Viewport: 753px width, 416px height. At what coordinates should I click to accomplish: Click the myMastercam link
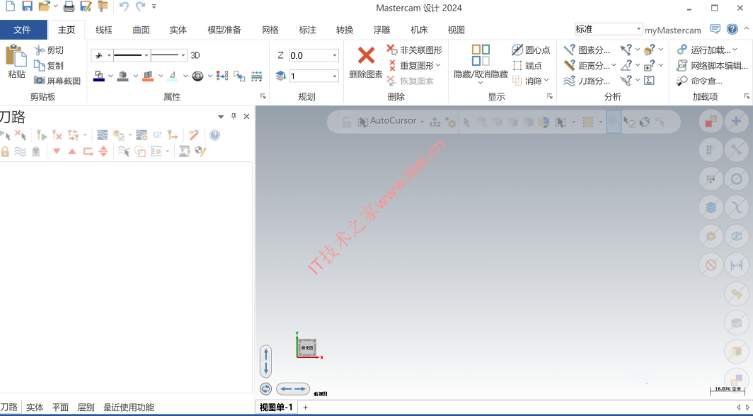click(673, 30)
